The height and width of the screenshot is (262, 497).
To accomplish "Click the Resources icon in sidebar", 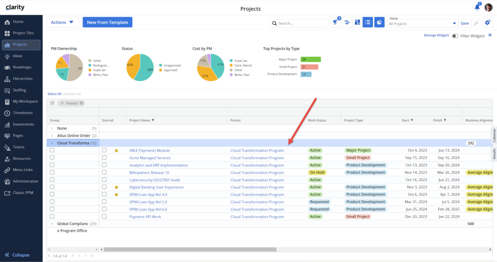I will (x=7, y=159).
